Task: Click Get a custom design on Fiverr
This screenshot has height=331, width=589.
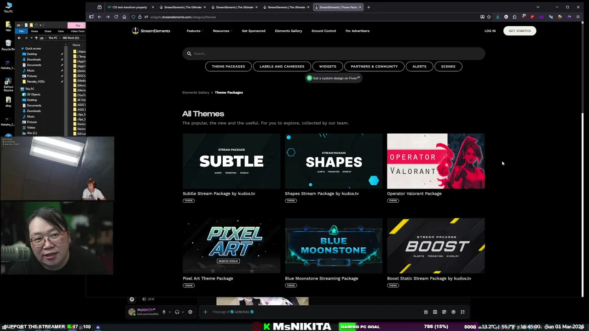Action: [x=334, y=78]
